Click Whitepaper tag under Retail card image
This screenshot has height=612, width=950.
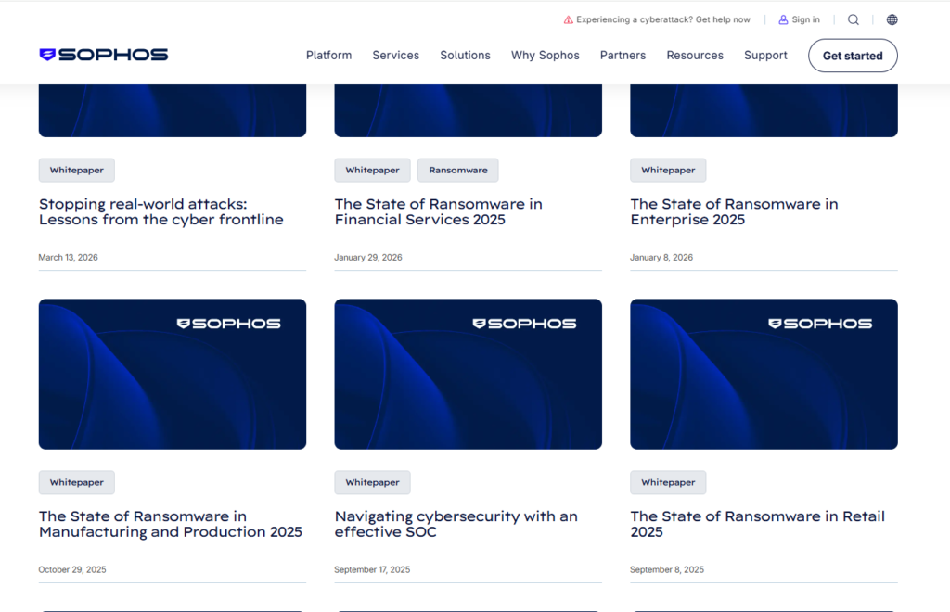(667, 482)
